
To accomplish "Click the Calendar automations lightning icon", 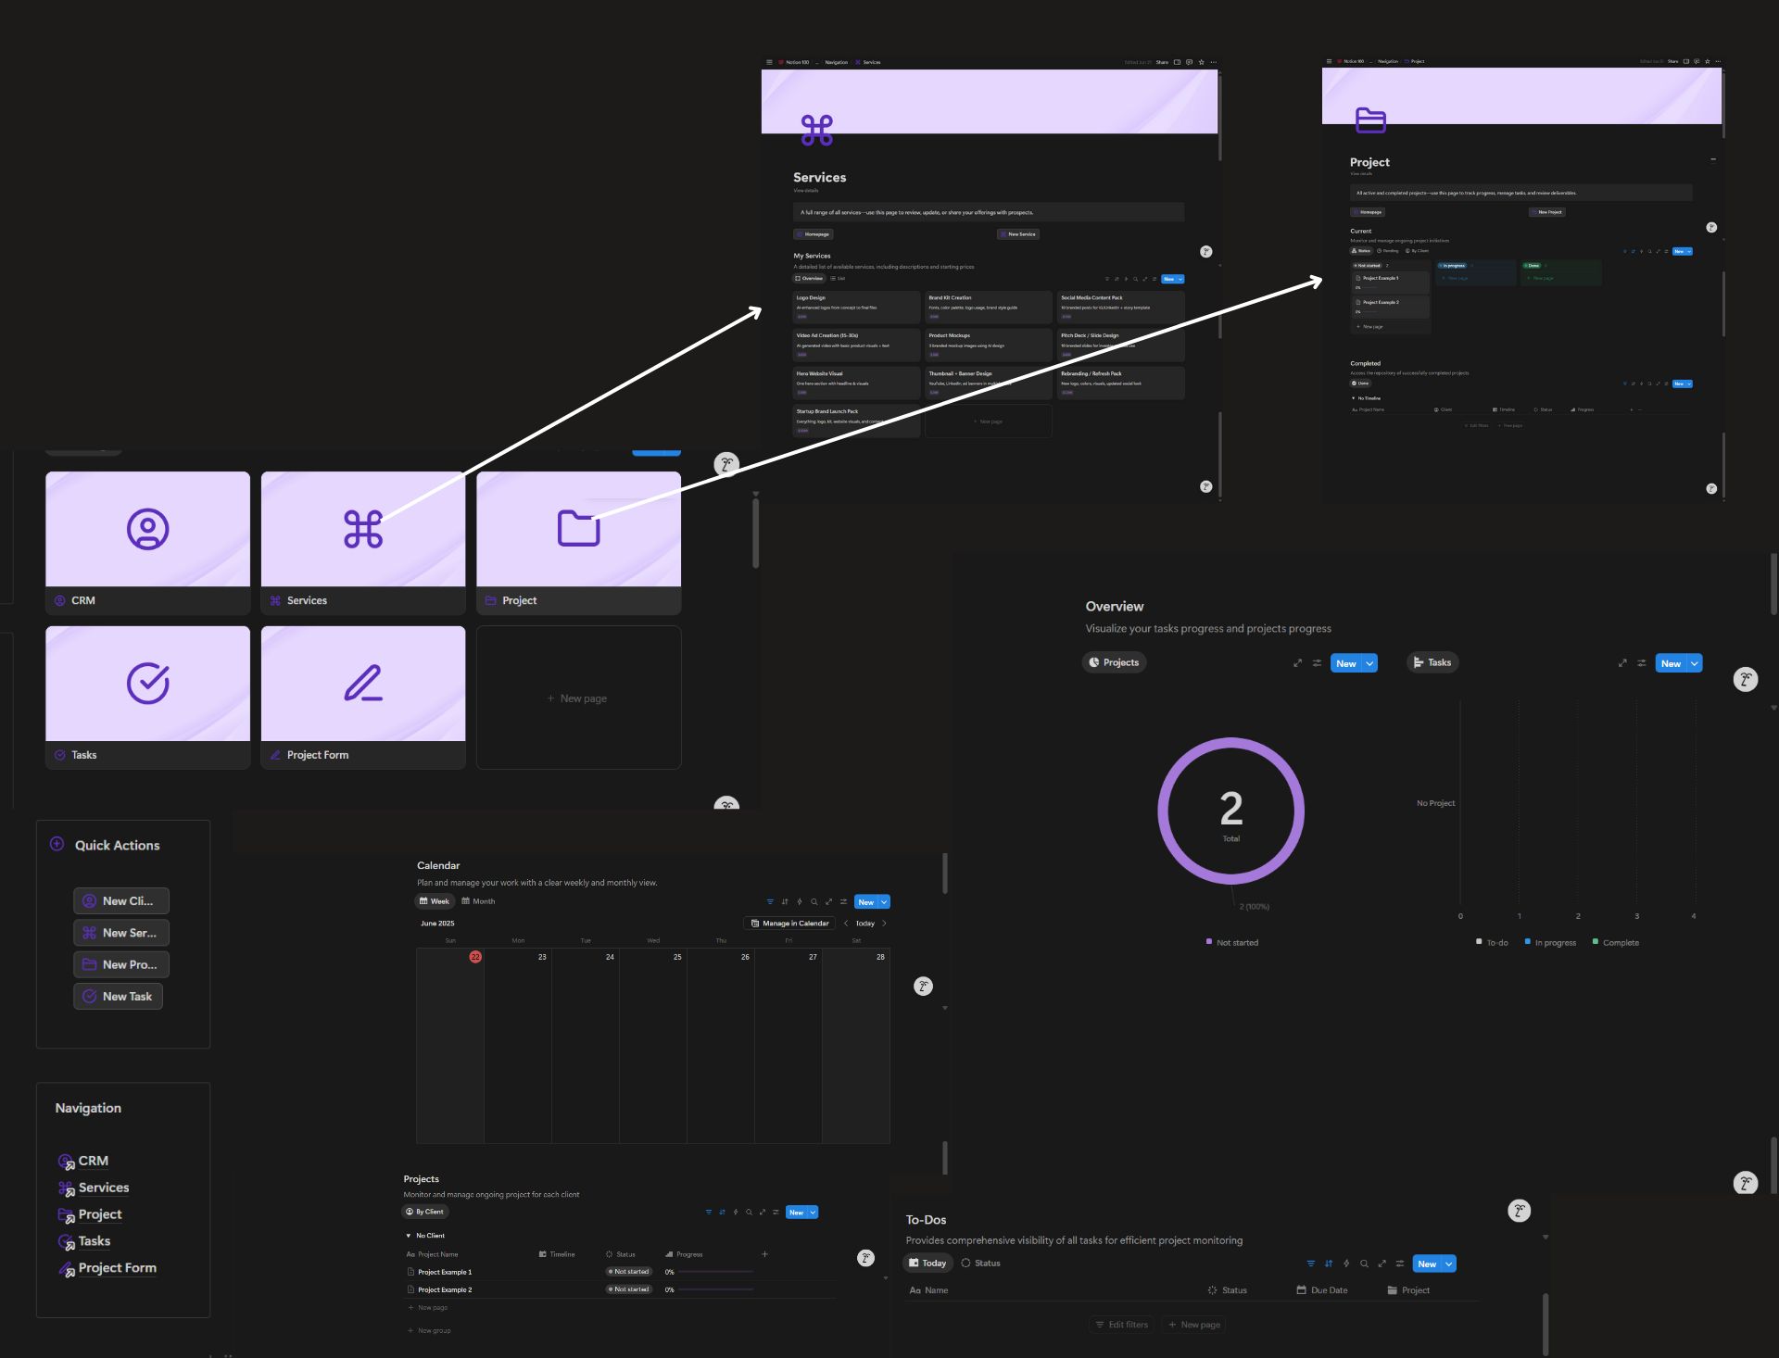I will coord(800,901).
